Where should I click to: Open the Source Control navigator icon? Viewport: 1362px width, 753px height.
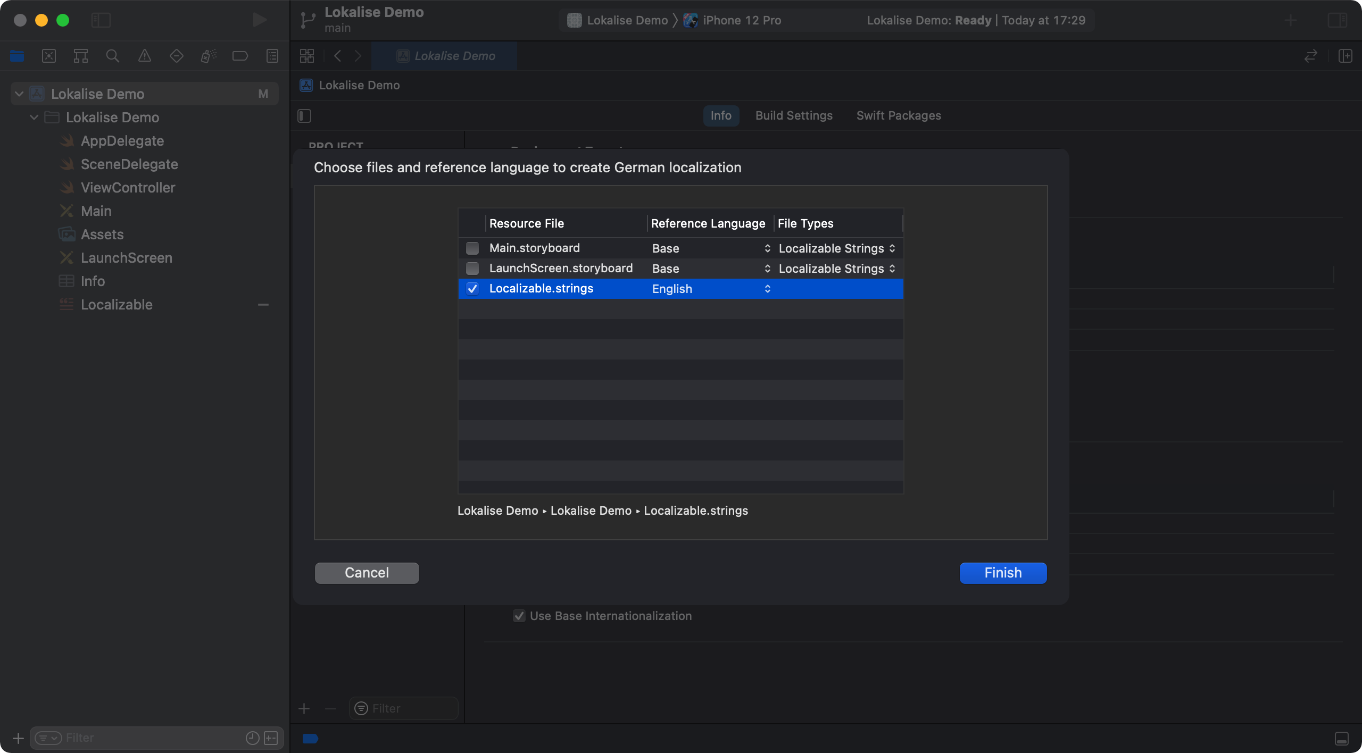coord(49,56)
